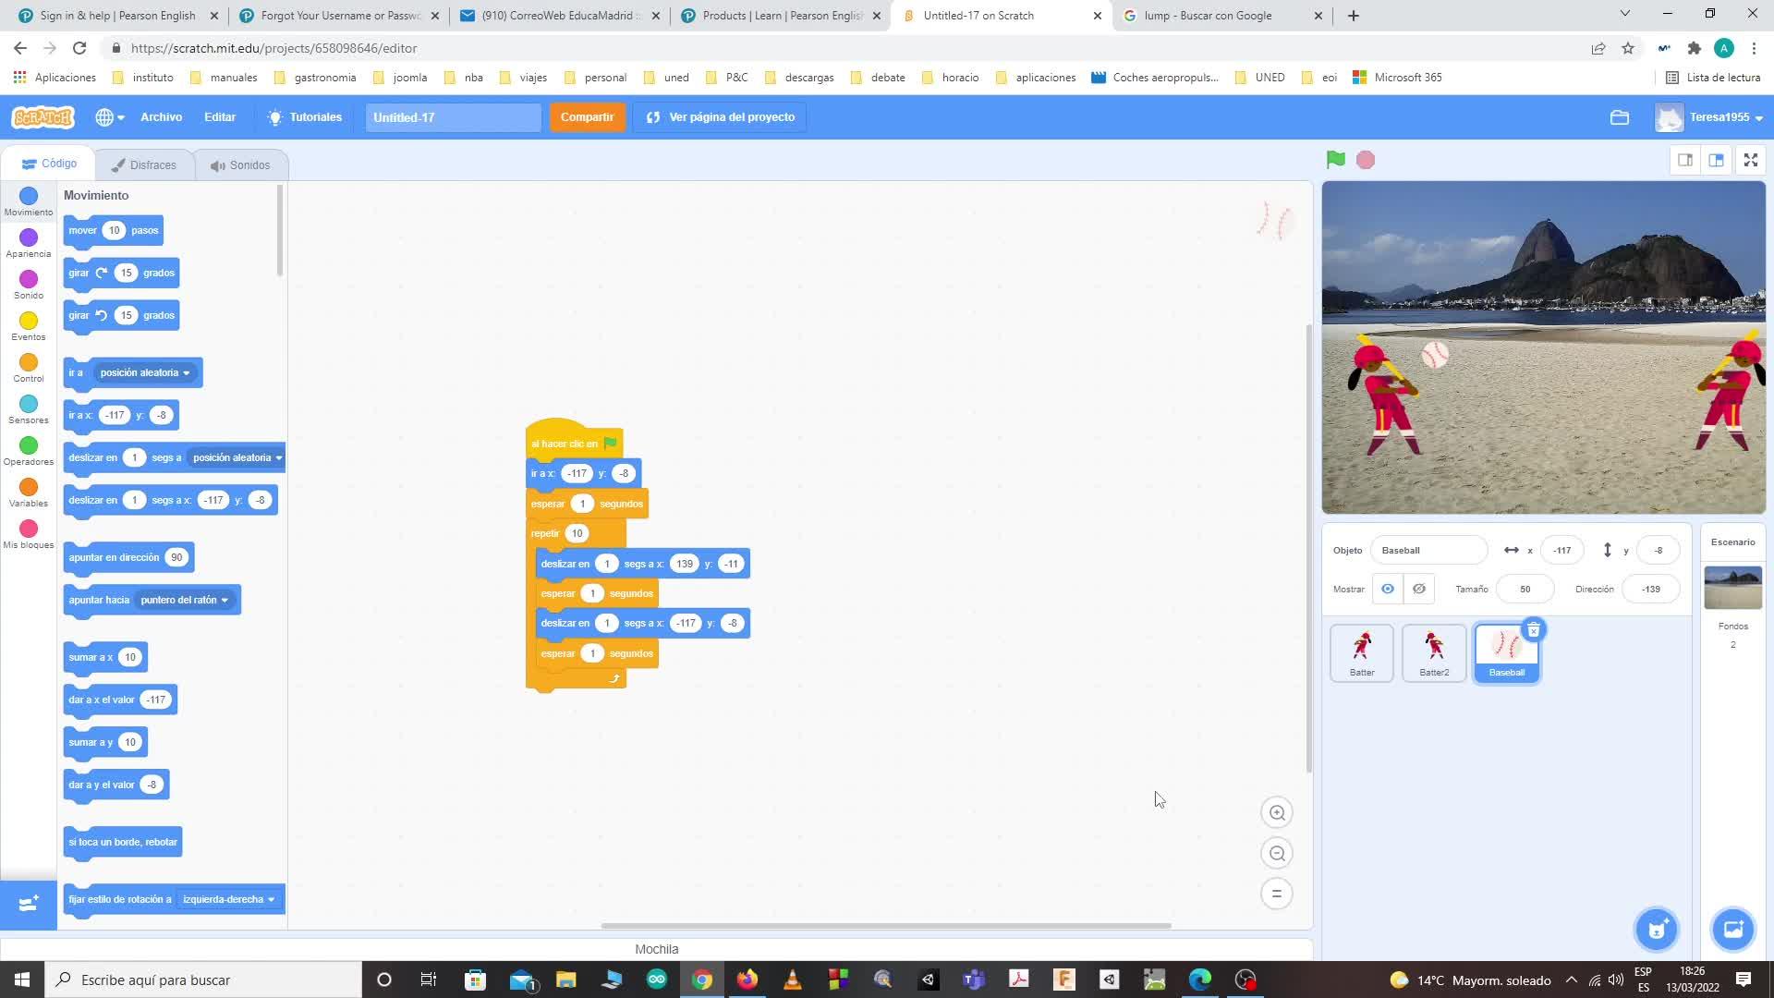Enter full-screen stage mode
Image resolution: width=1774 pixels, height=998 pixels.
1750,160
